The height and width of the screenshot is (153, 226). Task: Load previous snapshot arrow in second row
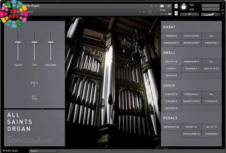[x=140, y=12]
